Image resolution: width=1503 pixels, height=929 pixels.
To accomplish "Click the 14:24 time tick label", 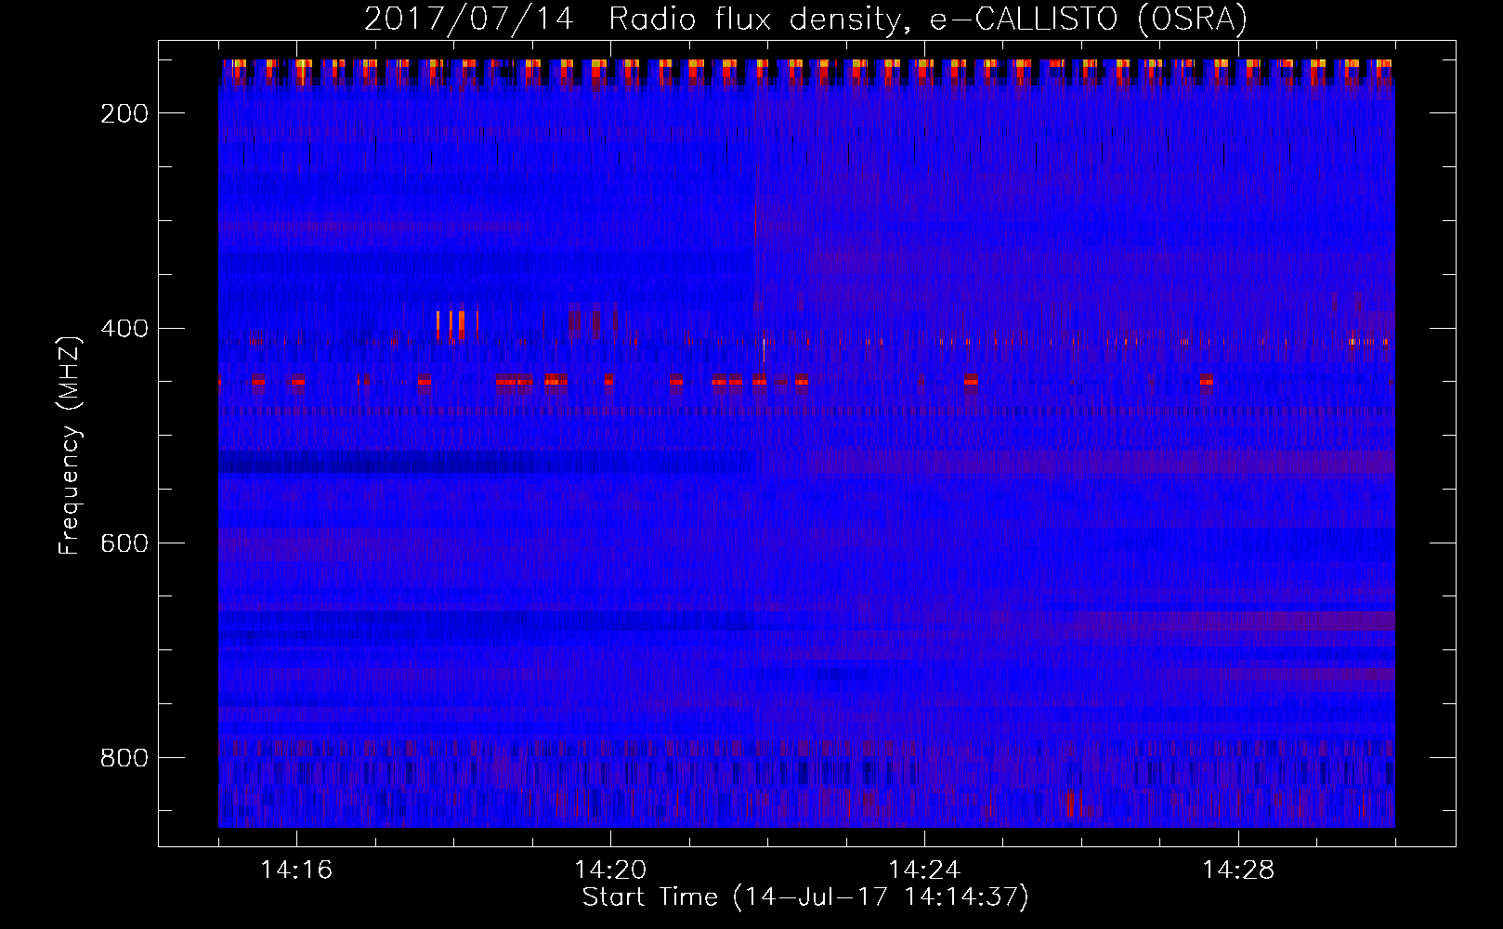I will click(x=924, y=870).
